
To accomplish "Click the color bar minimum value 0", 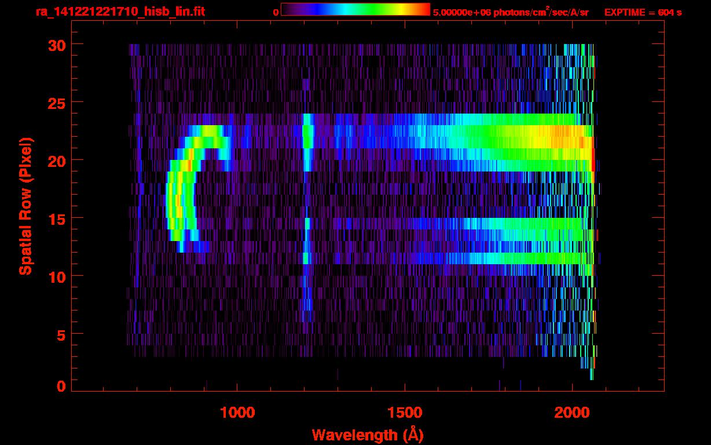I will (276, 12).
